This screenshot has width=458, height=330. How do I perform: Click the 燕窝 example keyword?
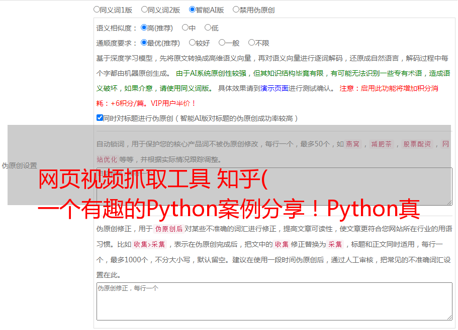click(x=352, y=144)
